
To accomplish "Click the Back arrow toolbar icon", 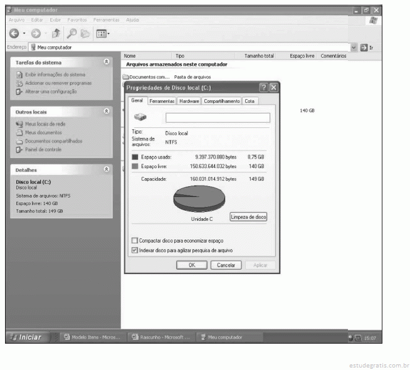I will click(x=14, y=33).
